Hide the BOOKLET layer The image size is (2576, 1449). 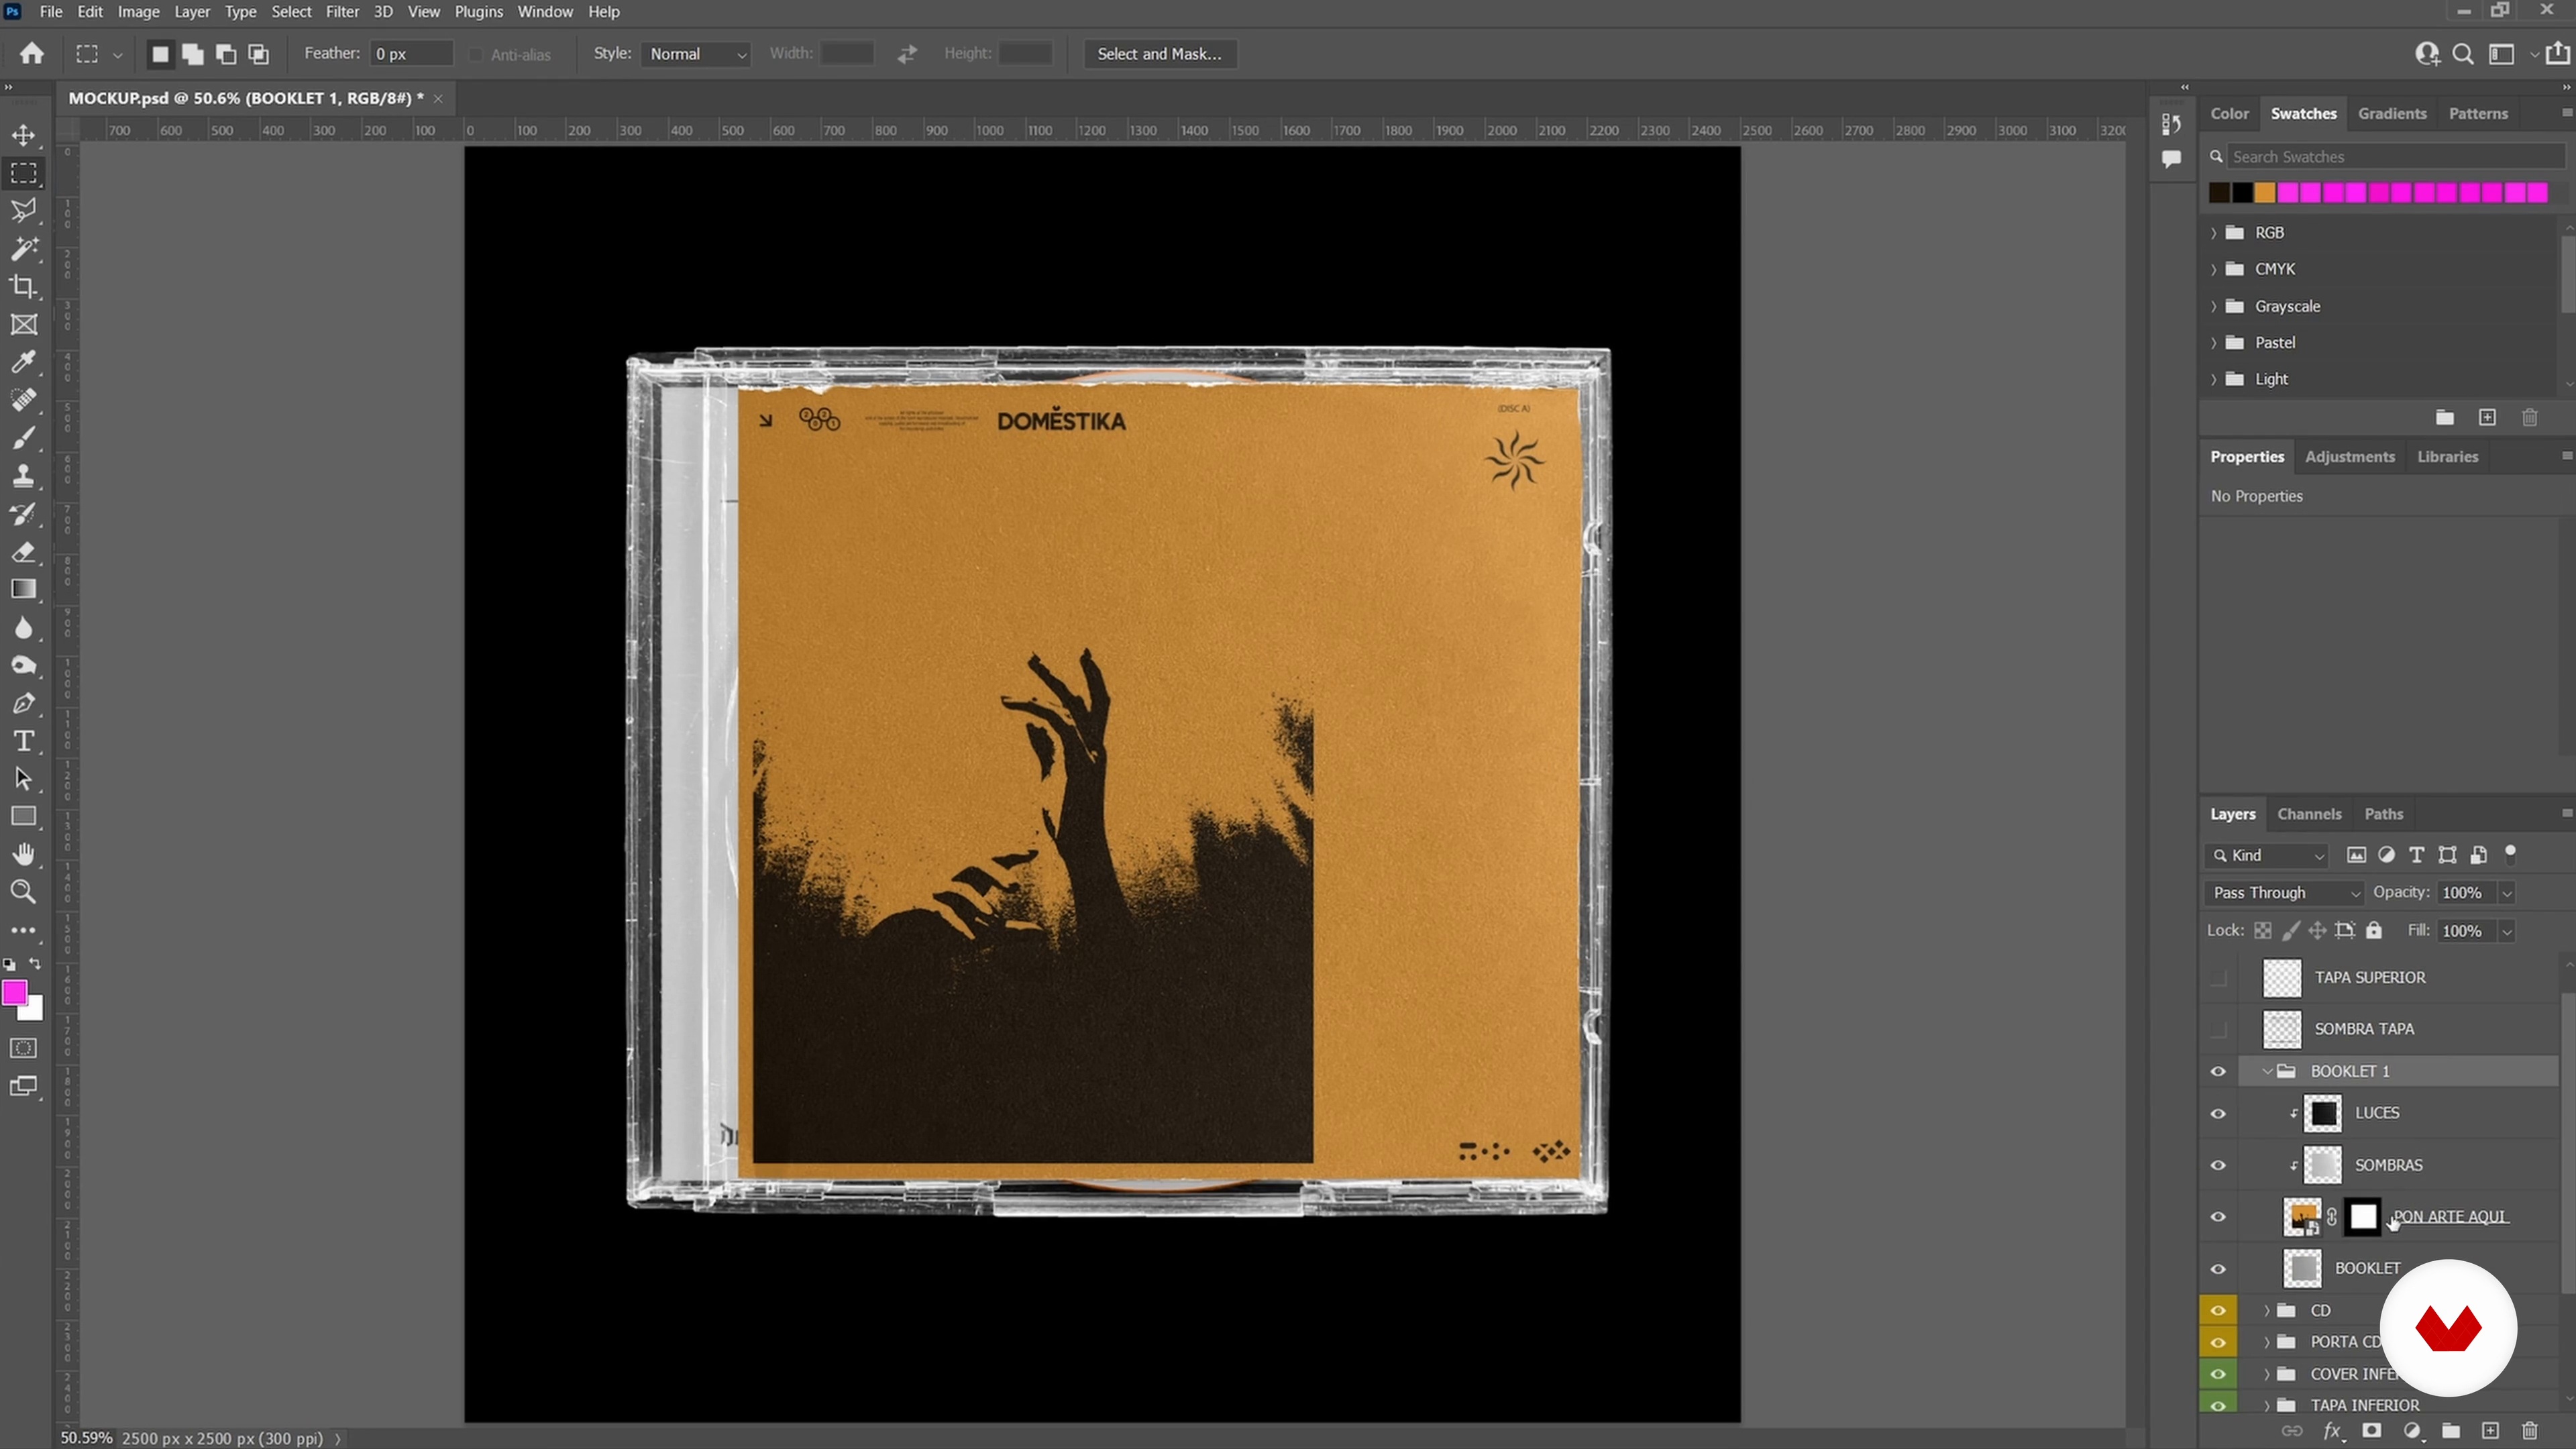pos(2218,1269)
